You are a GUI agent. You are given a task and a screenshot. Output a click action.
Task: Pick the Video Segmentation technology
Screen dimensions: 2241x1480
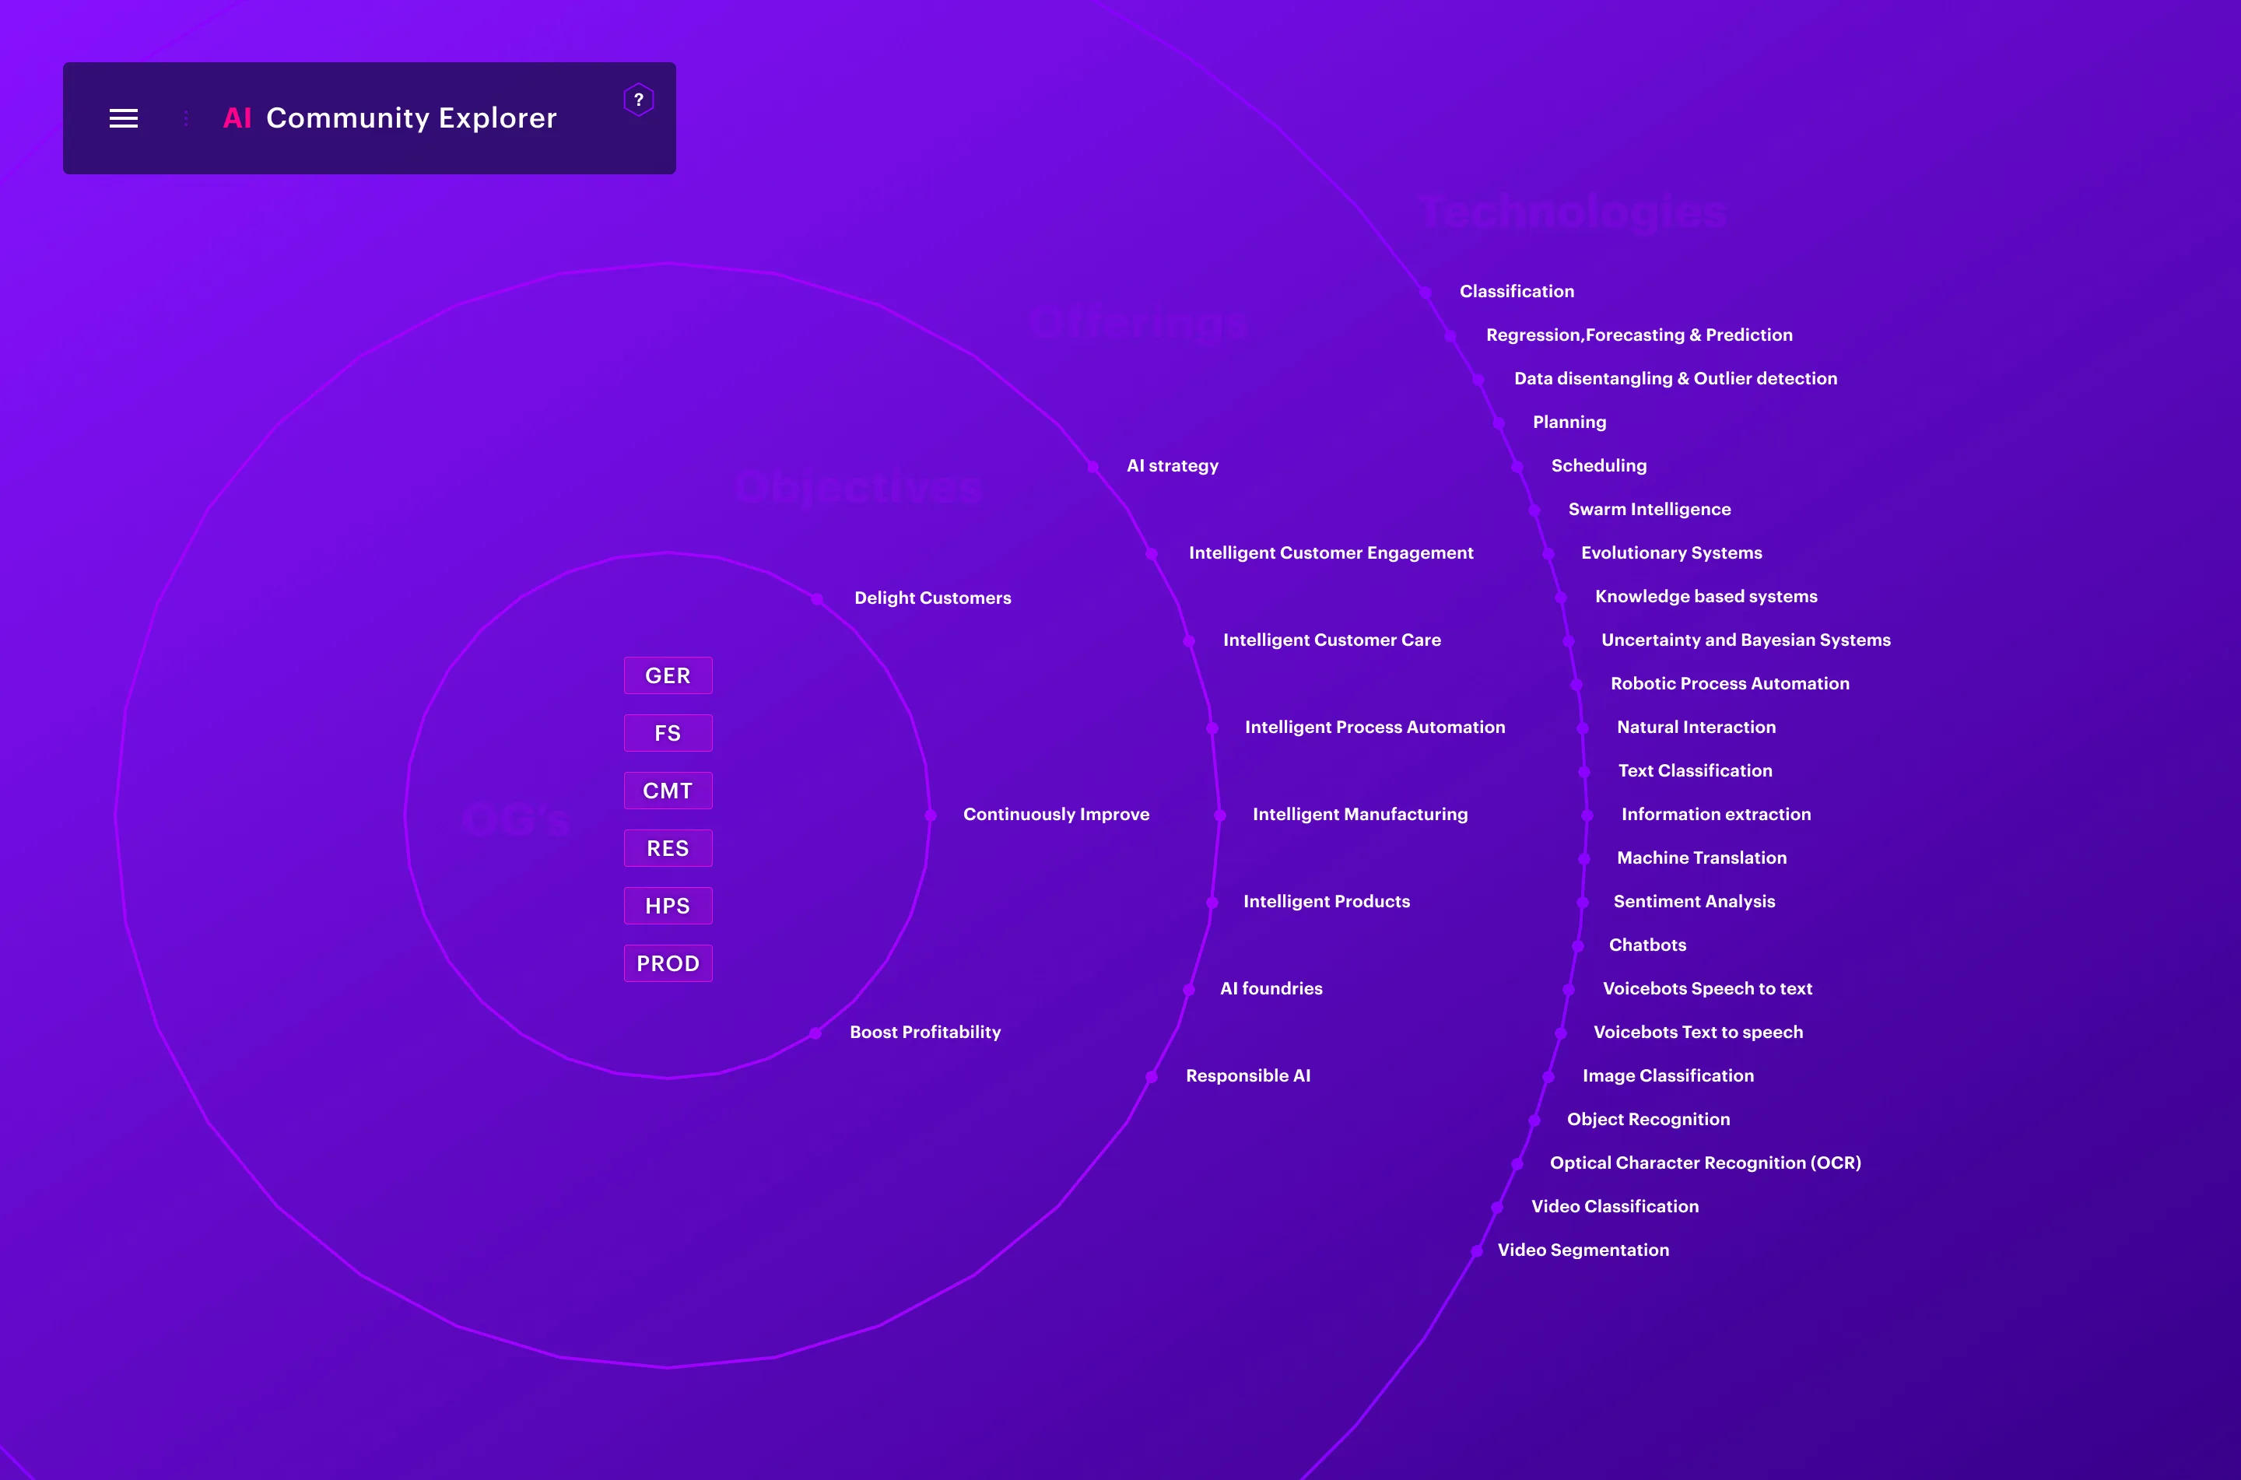tap(1583, 1250)
